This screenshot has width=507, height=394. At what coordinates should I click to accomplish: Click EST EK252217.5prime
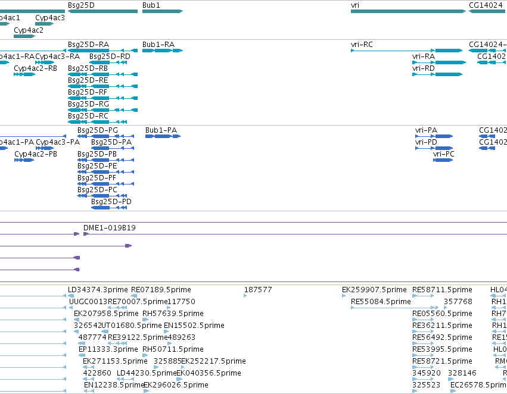click(x=184, y=368)
